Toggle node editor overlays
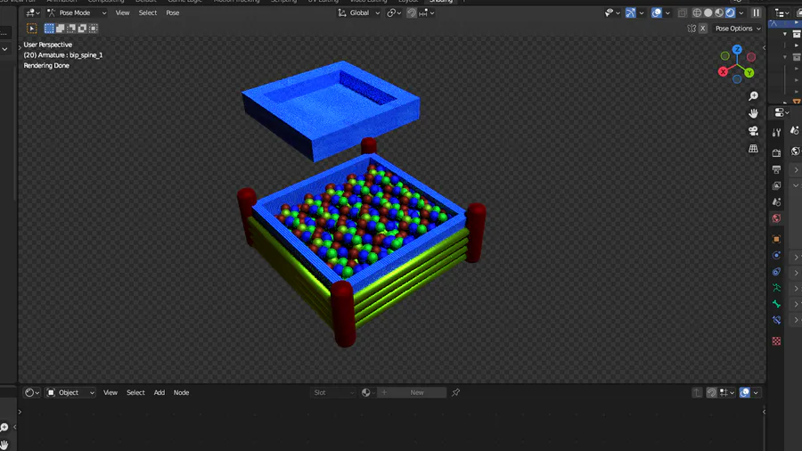802x451 pixels. click(745, 393)
